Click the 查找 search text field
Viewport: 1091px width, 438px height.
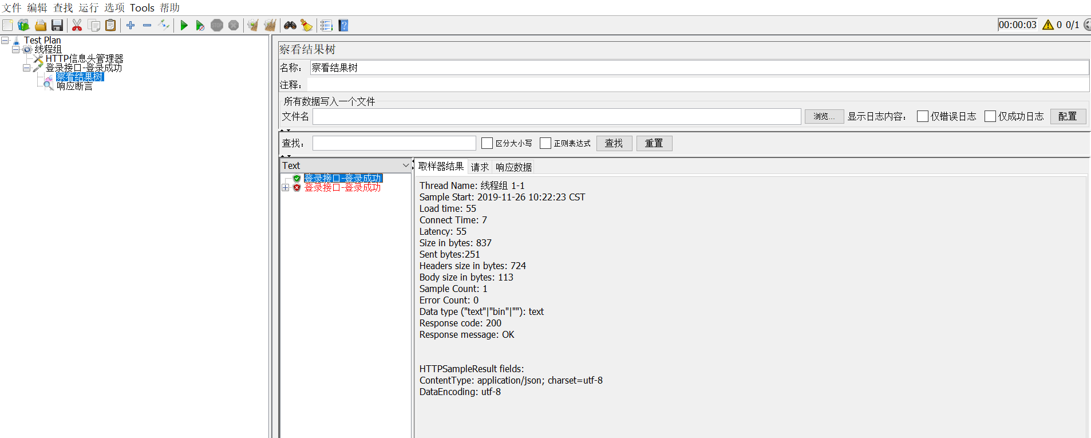tap(394, 143)
